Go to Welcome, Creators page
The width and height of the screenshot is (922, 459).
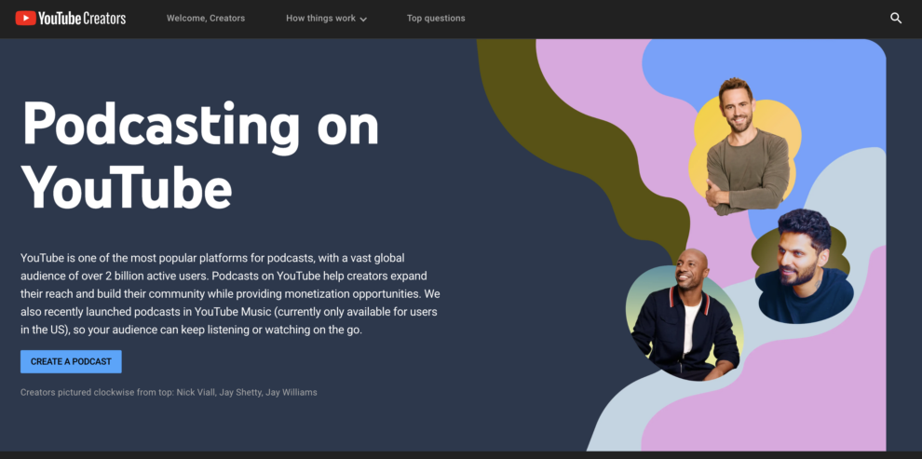tap(206, 19)
